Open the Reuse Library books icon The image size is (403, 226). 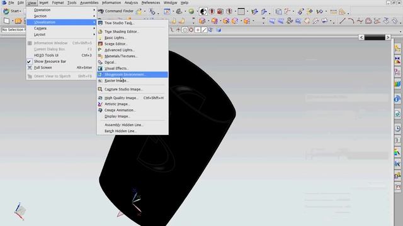click(397, 84)
